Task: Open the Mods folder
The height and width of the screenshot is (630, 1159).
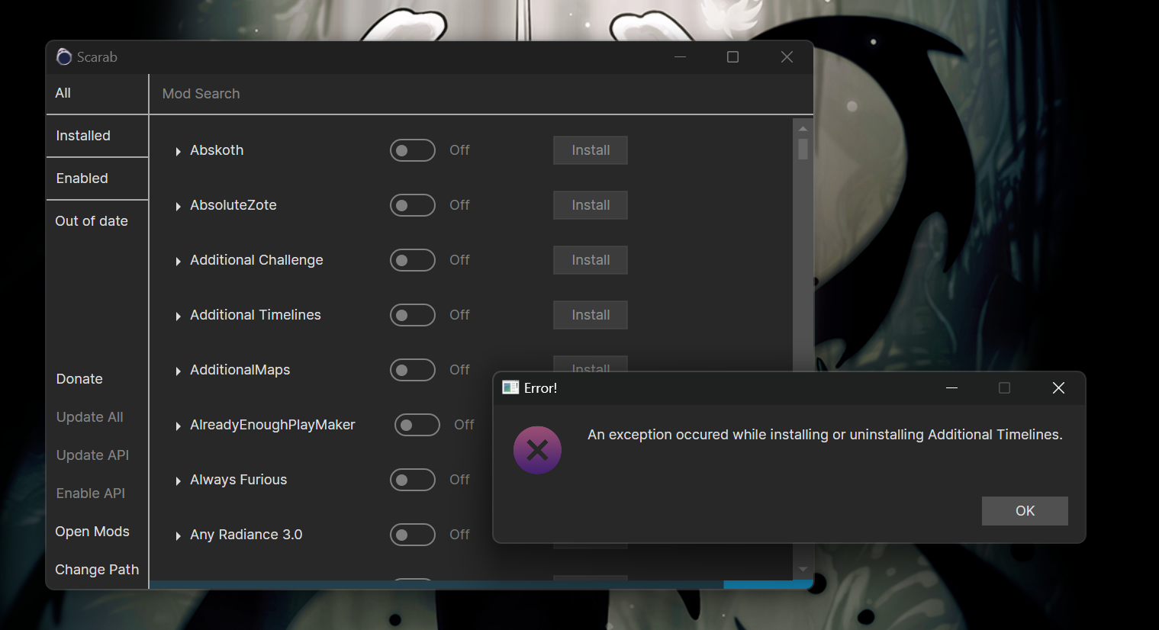Action: (92, 532)
